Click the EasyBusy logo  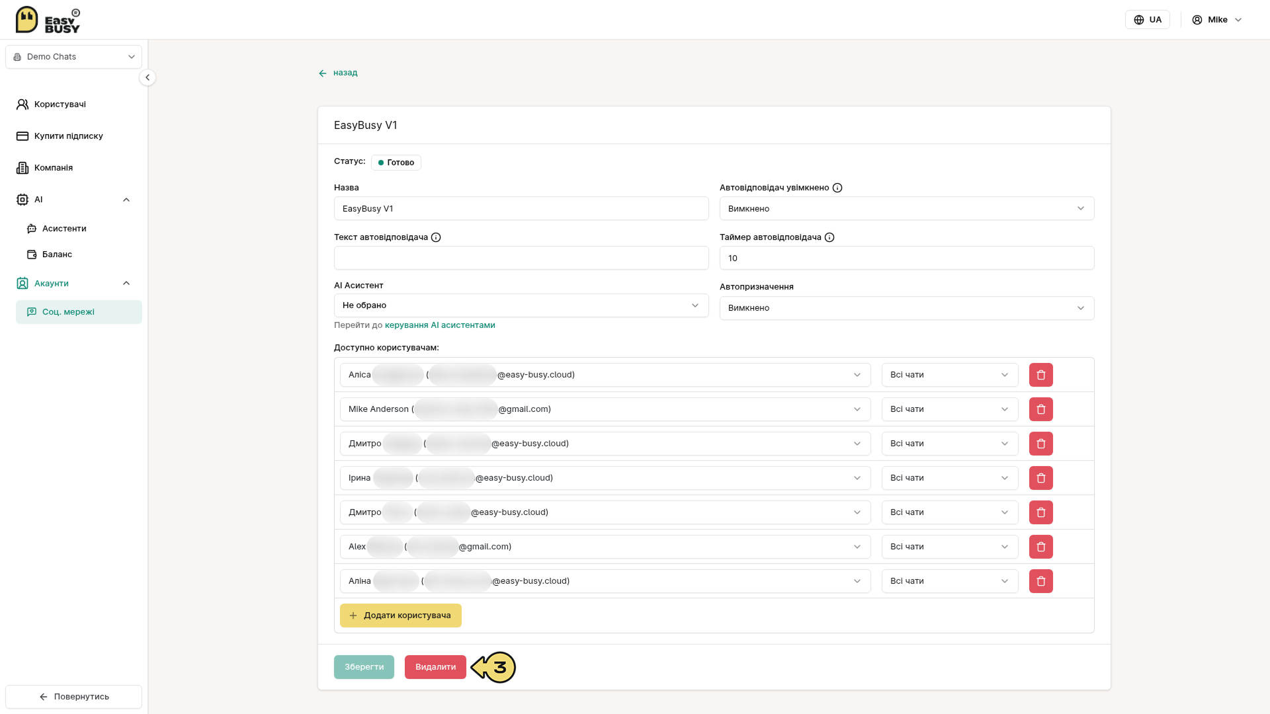[x=48, y=20]
